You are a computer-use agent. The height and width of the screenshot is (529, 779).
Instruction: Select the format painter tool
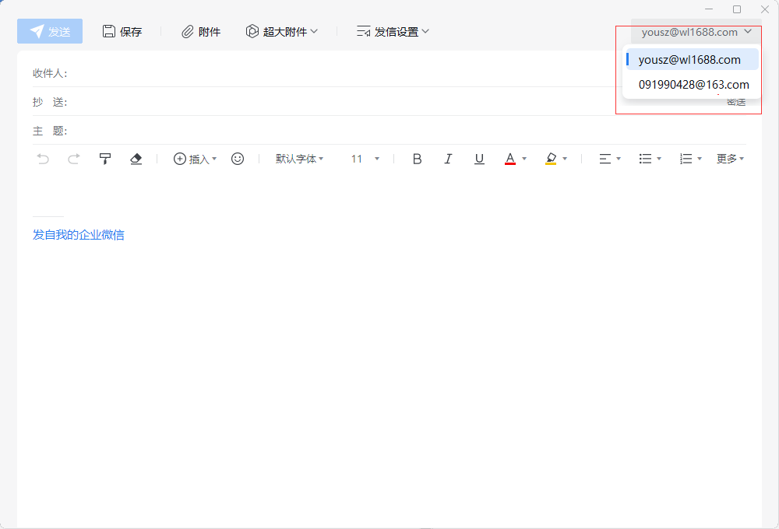pos(105,159)
